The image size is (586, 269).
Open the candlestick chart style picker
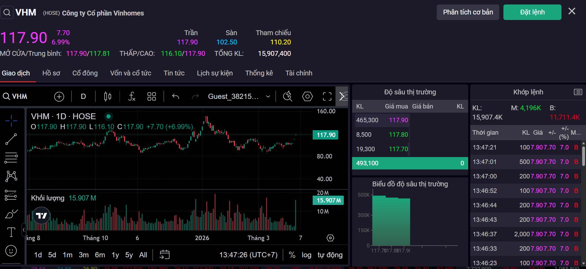pos(107,96)
